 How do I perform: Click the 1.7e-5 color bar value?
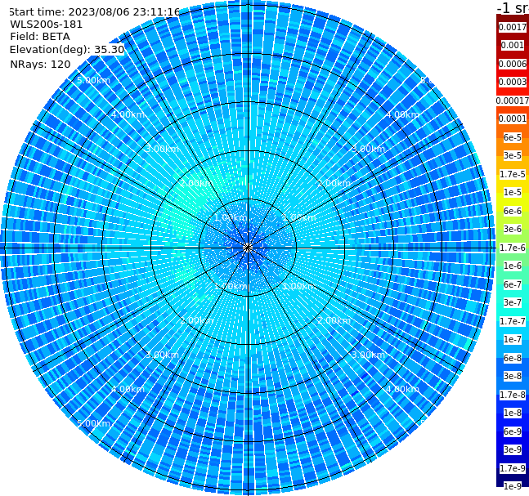click(x=513, y=174)
